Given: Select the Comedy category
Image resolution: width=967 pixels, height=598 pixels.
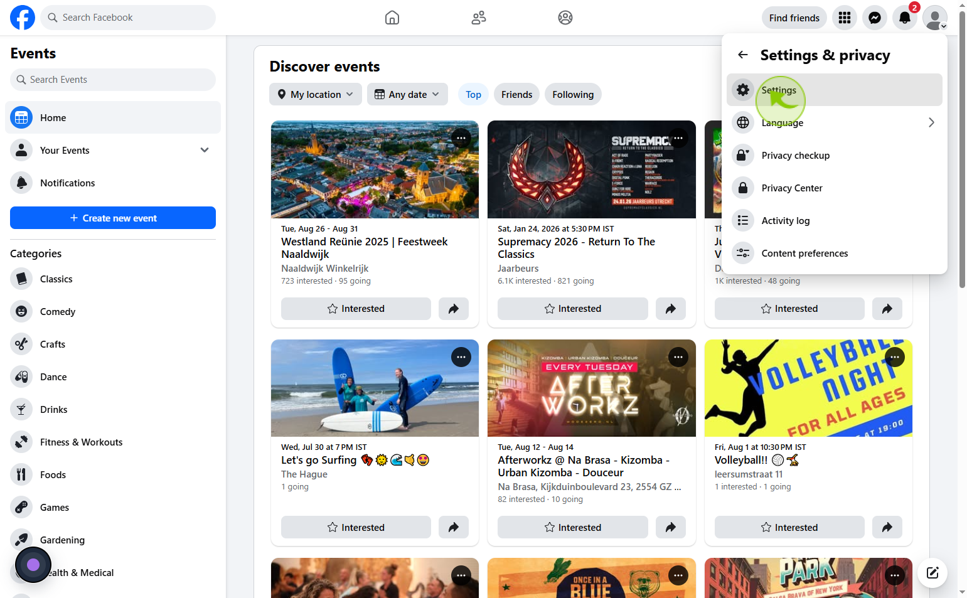Looking at the screenshot, I should pos(113,311).
